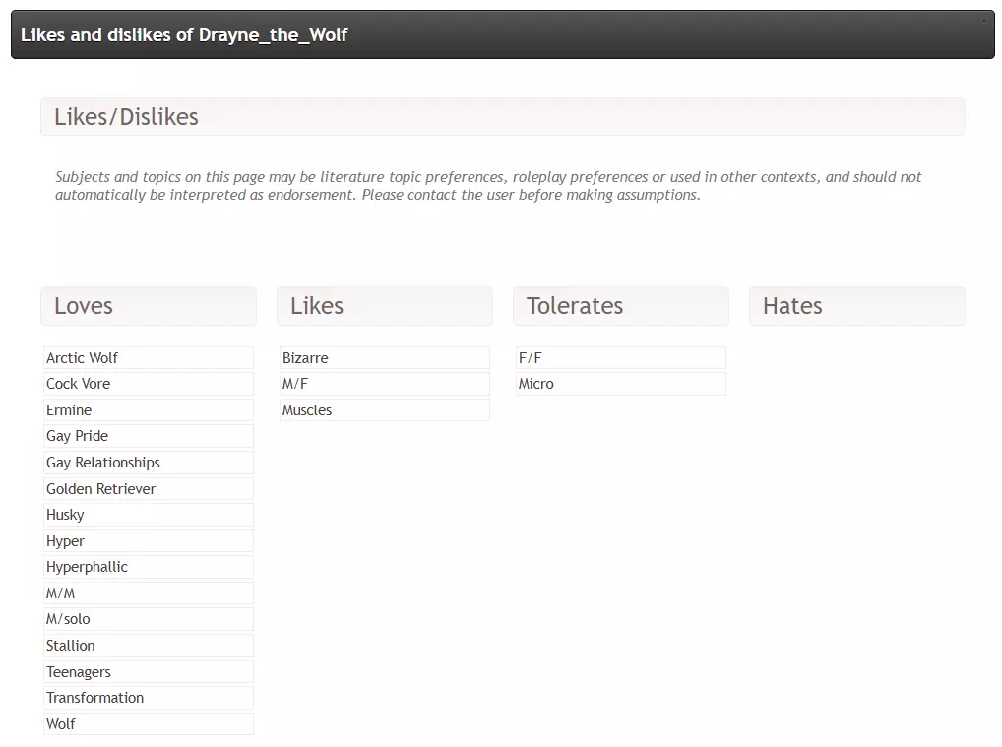
Task: Click the Drayne_the_Wolf title bar text
Action: click(x=184, y=34)
